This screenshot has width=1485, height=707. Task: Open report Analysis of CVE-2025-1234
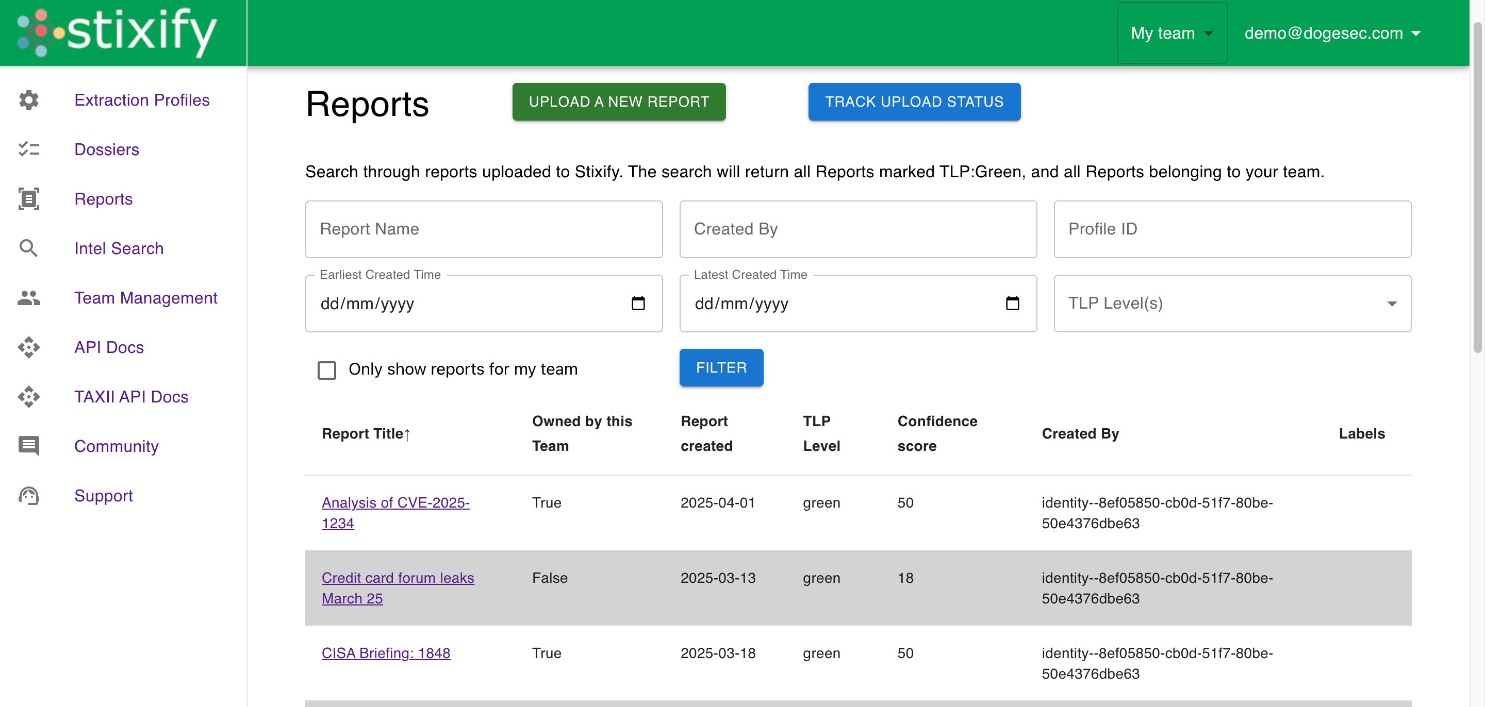pyautogui.click(x=395, y=513)
